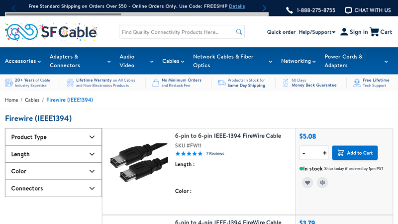398x224 pixels.
Task: Open the Cables menu
Action: [173, 61]
